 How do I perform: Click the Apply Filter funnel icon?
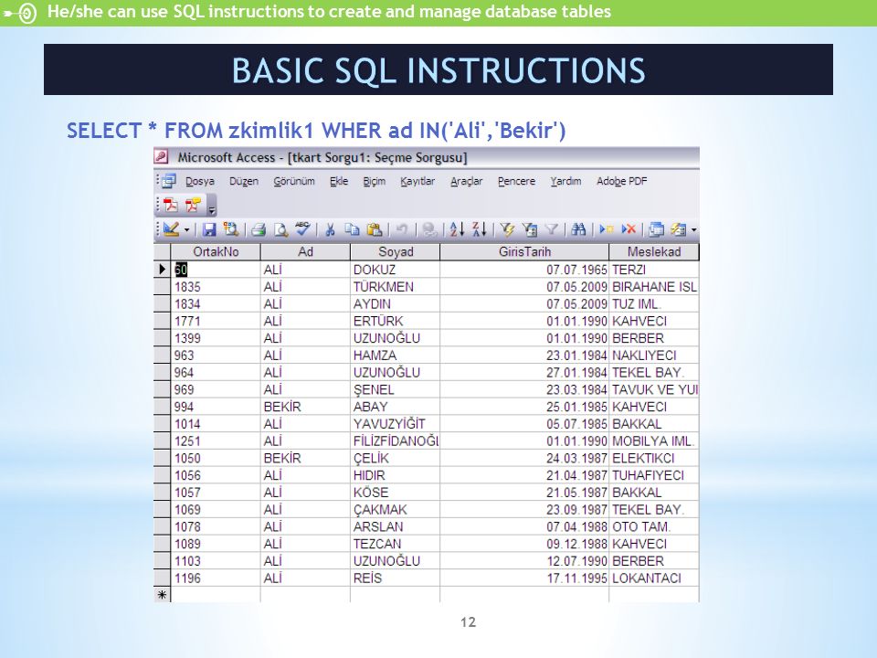(x=552, y=229)
